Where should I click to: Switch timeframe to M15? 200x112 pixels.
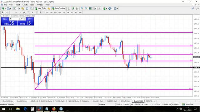pos(56,12)
